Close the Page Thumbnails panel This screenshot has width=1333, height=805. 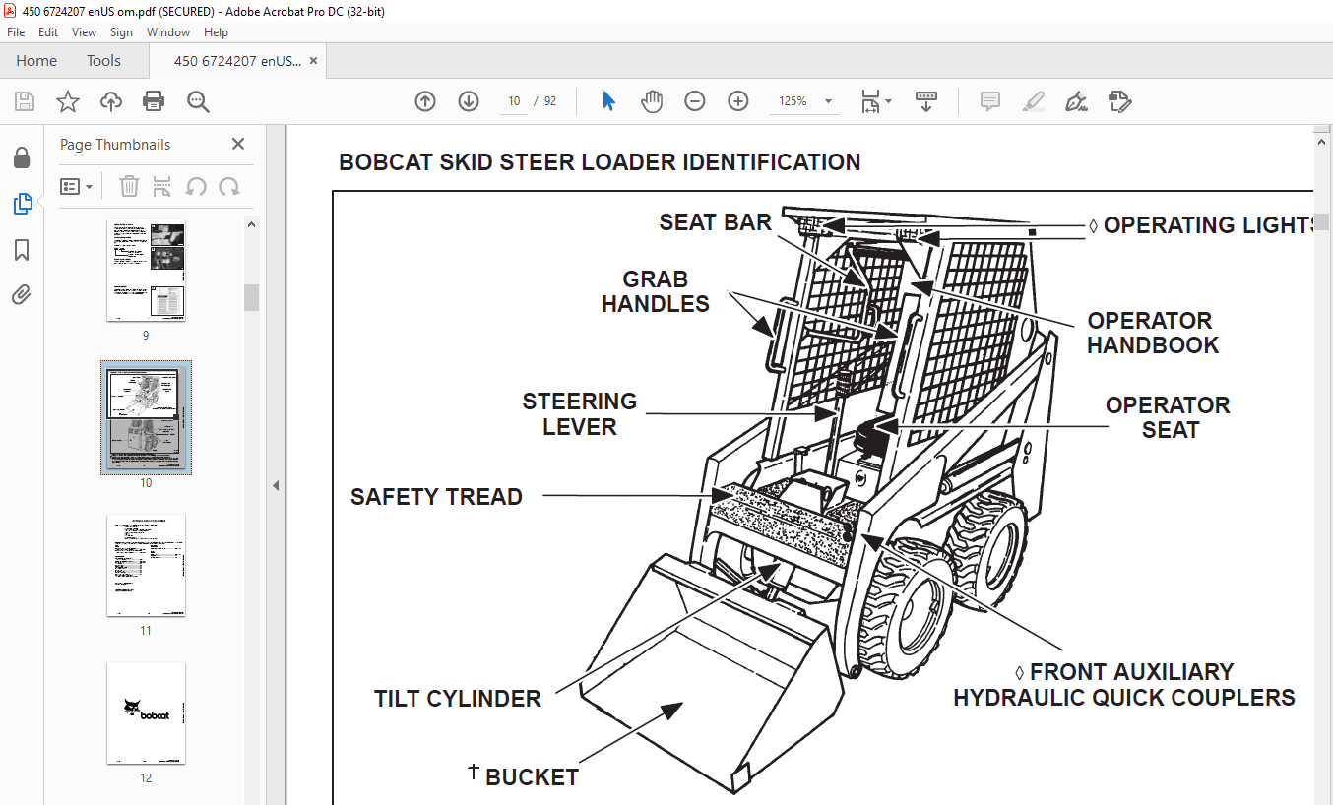coord(238,144)
